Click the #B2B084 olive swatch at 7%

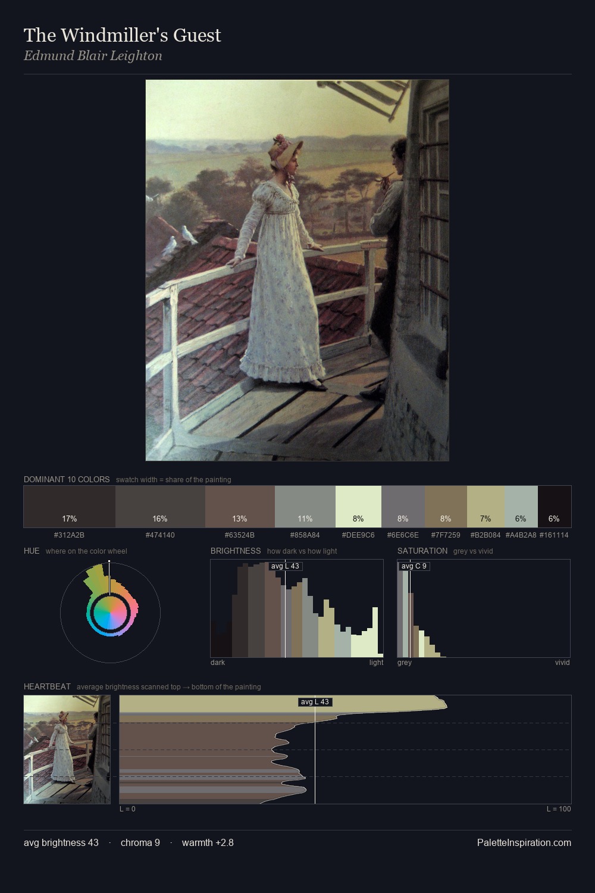pyautogui.click(x=486, y=507)
